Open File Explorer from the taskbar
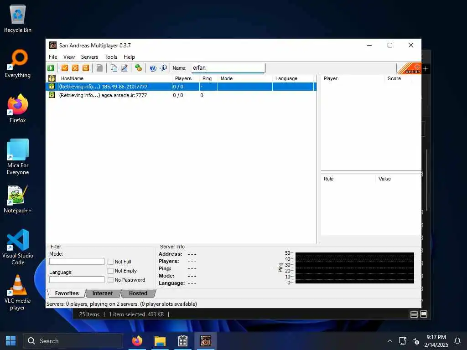The height and width of the screenshot is (350, 467). click(x=160, y=341)
